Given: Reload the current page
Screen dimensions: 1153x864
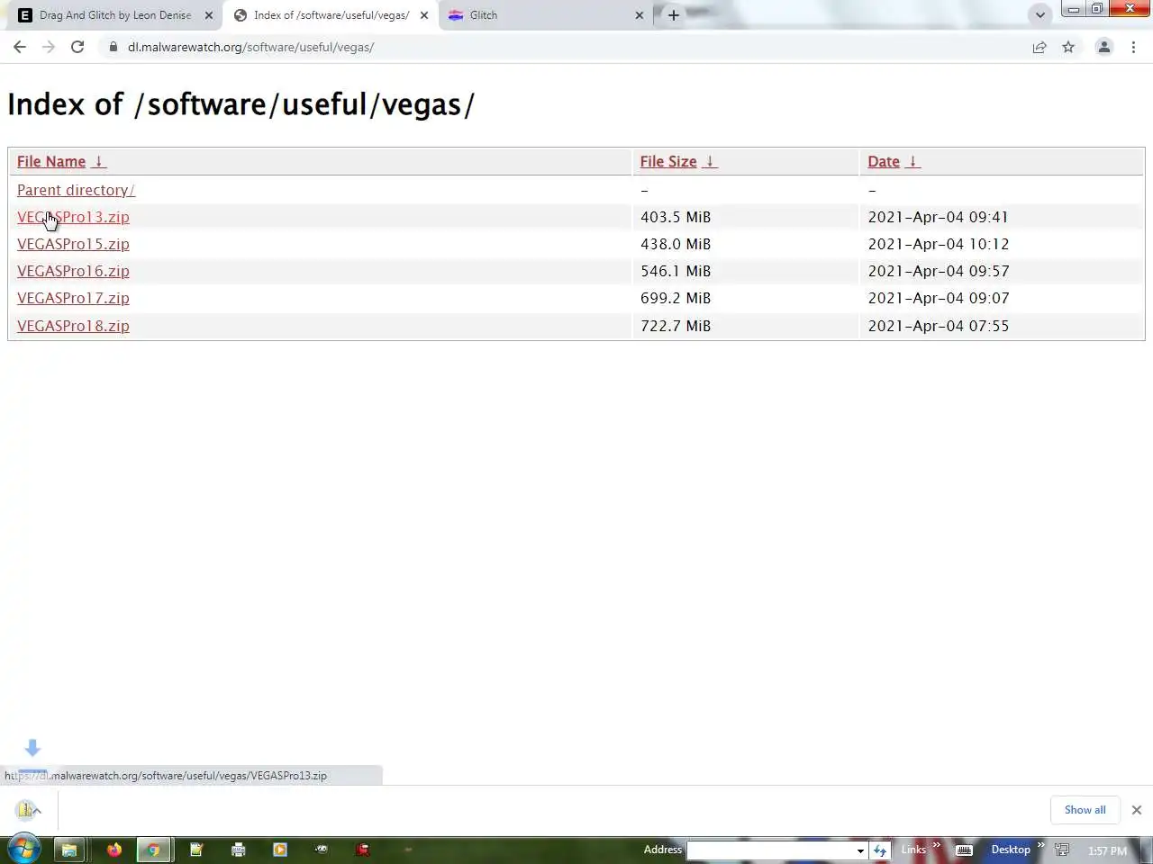Looking at the screenshot, I should click(x=77, y=47).
